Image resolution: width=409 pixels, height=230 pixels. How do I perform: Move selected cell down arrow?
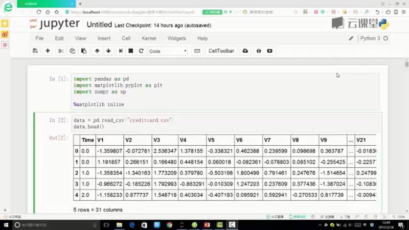point(108,51)
